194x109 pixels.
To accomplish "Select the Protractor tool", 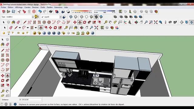I will 115,22.
